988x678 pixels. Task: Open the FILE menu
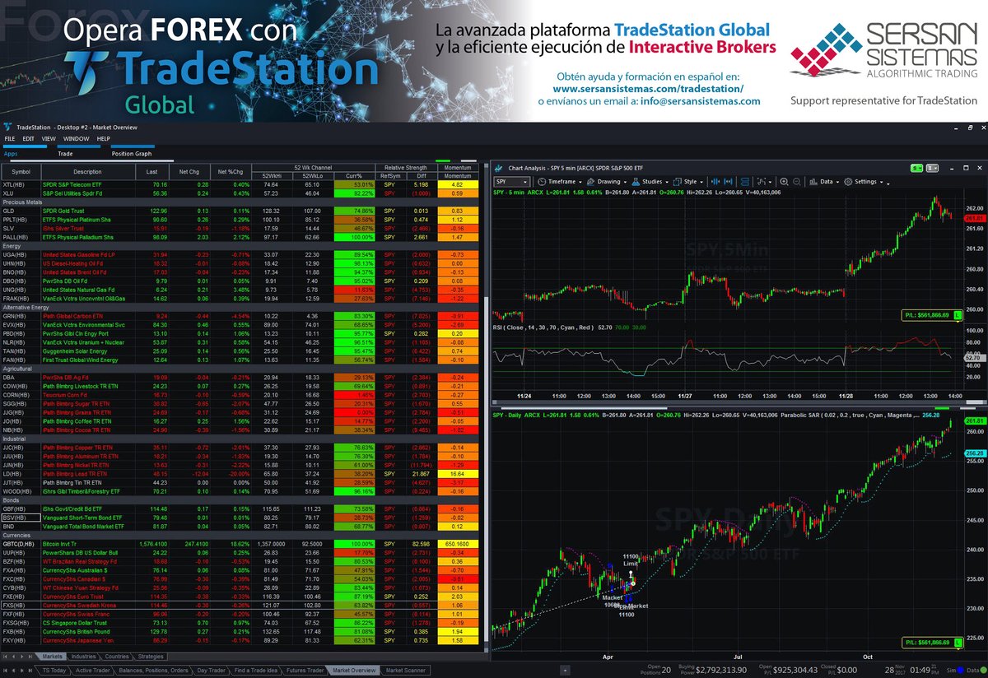click(9, 138)
